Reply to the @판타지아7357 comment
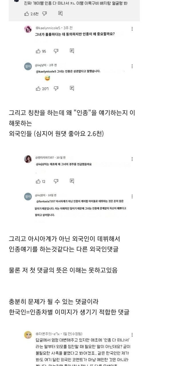This screenshot has height=366, width=183. pos(72,181)
